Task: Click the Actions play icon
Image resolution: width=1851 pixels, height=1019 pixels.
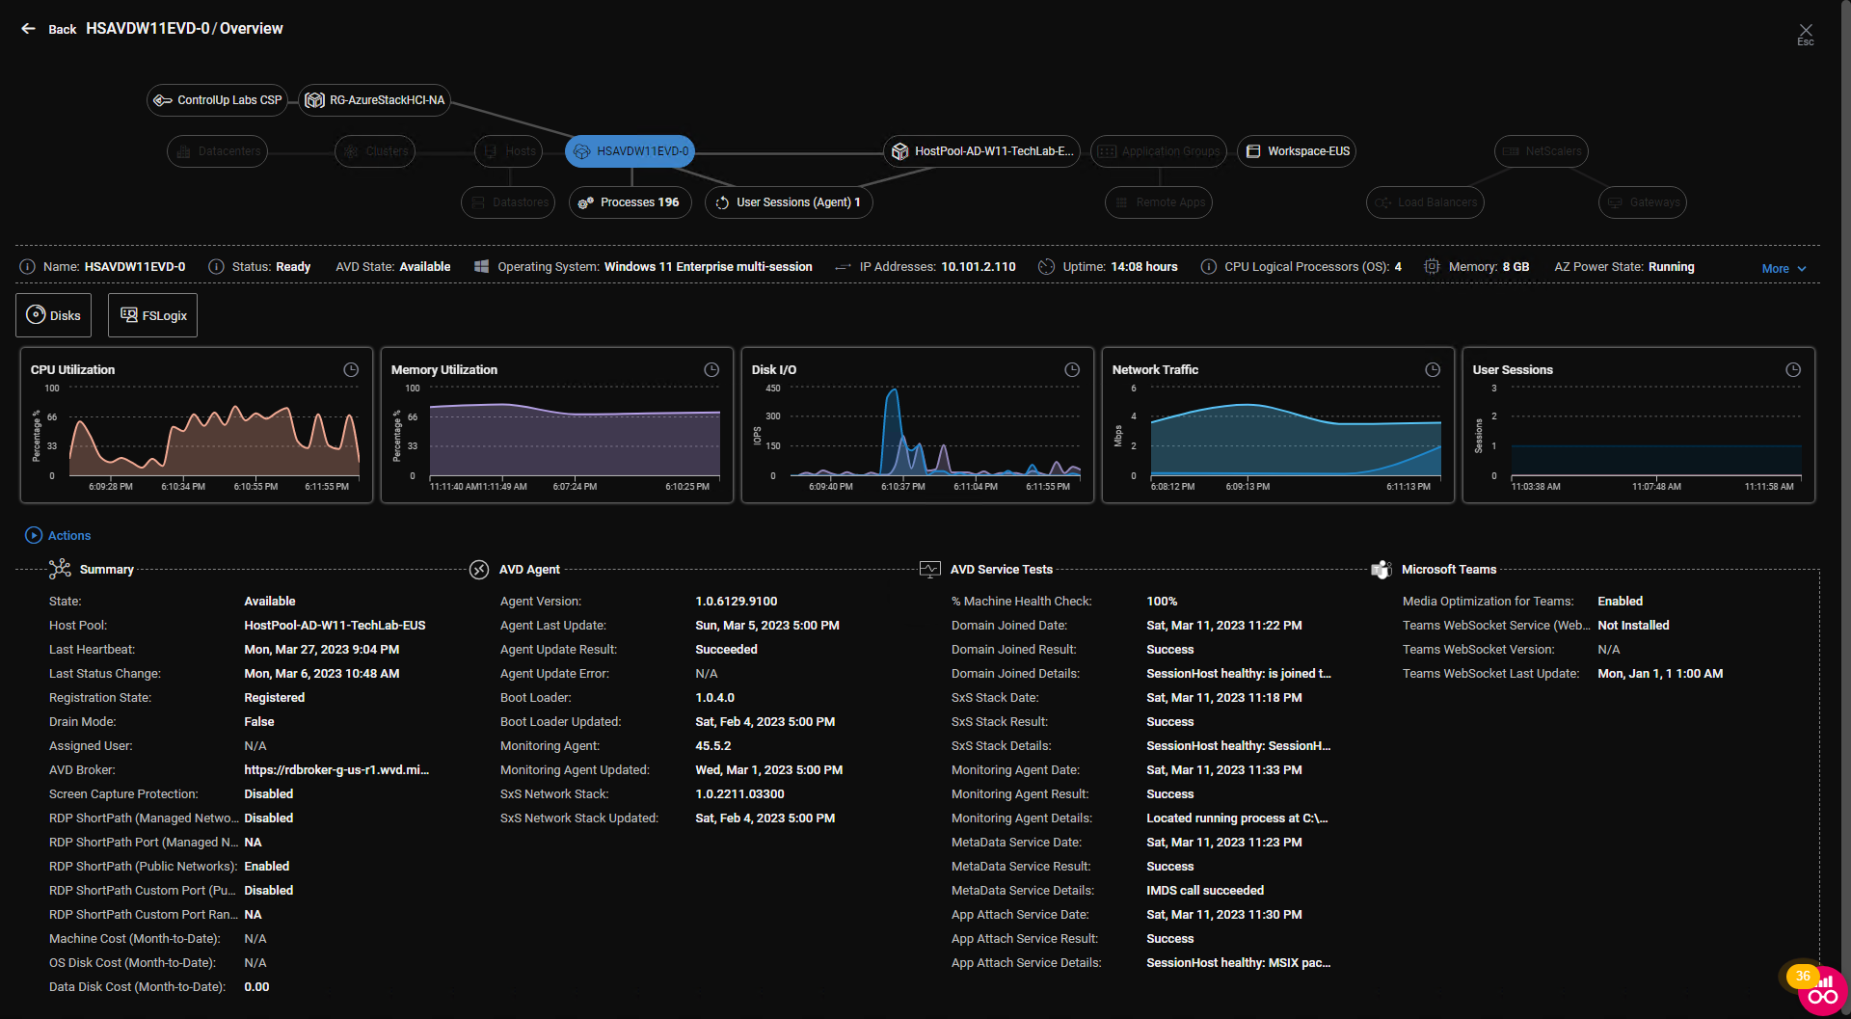Action: click(34, 535)
